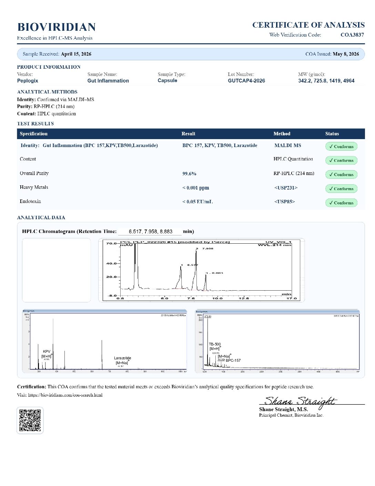
Task: Click the Heavy Metals Conforms badge
Action: point(341,188)
